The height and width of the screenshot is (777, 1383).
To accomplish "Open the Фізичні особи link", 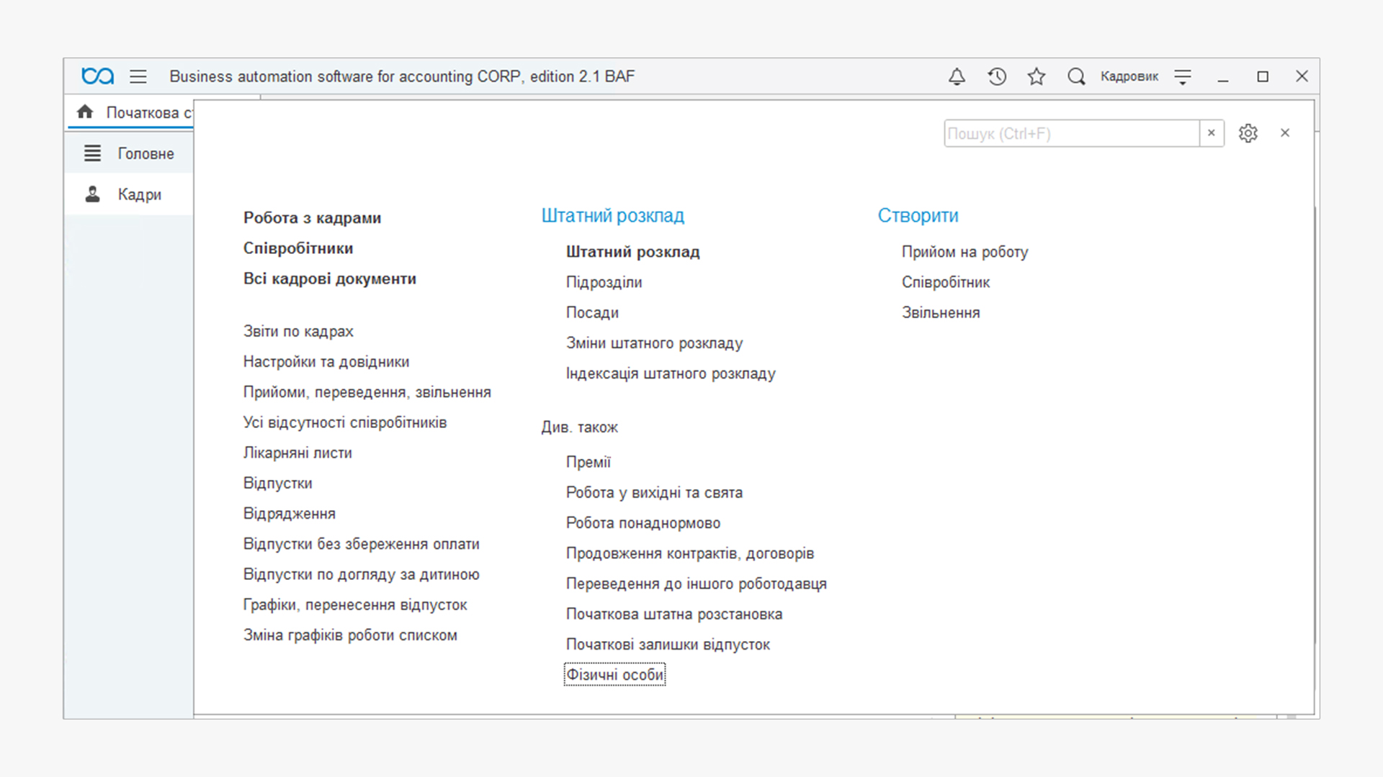I will pyautogui.click(x=615, y=675).
